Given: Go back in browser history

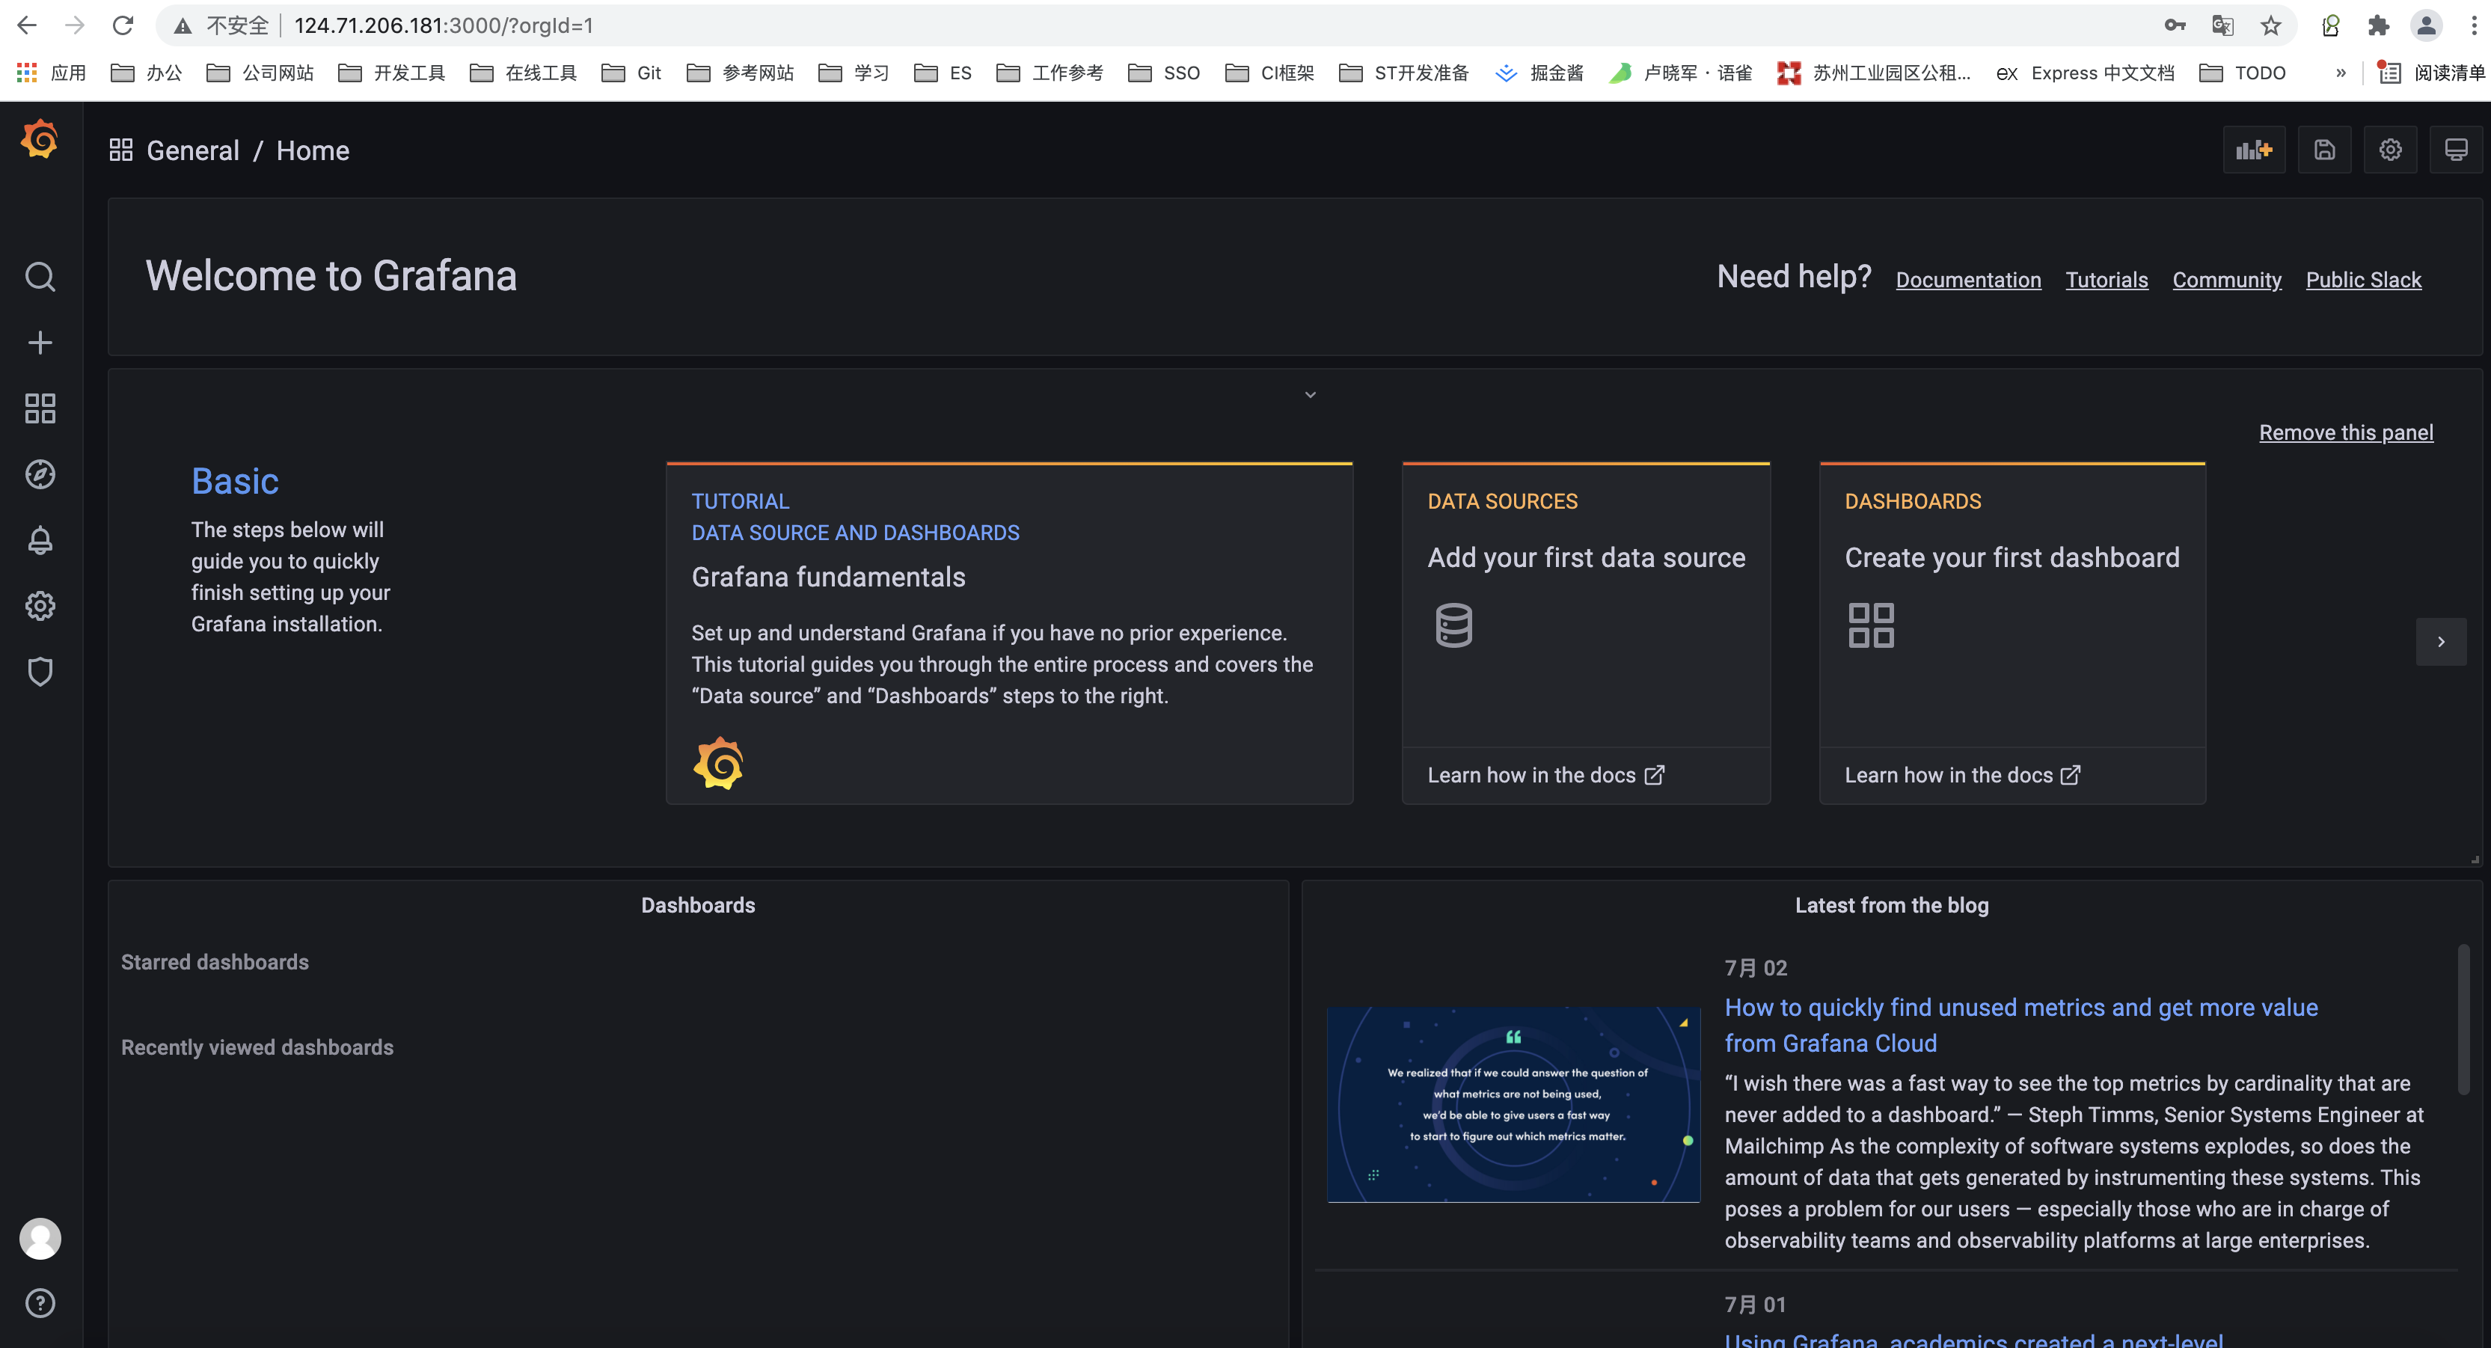Looking at the screenshot, I should coord(27,25).
